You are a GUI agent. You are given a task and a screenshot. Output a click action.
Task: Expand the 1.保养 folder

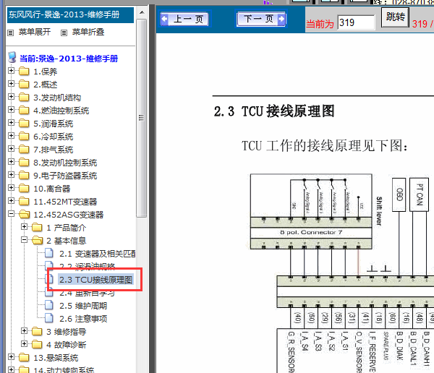pyautogui.click(x=11, y=71)
